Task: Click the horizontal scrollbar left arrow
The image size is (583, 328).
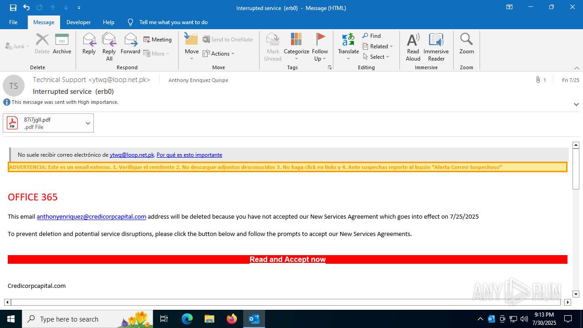Action: click(x=7, y=302)
